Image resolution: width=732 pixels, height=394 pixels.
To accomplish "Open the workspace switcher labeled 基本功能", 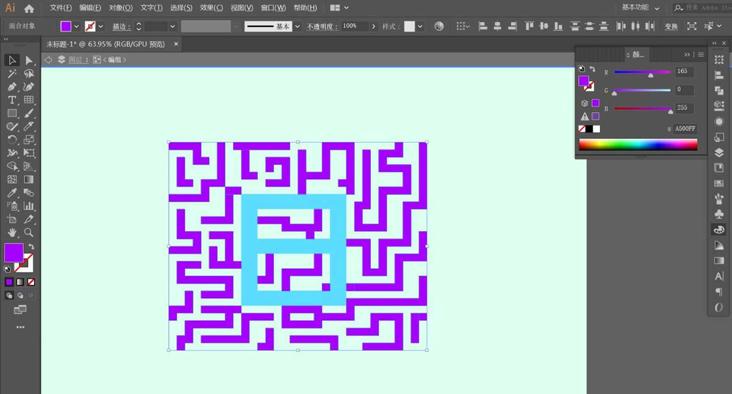I will point(636,8).
